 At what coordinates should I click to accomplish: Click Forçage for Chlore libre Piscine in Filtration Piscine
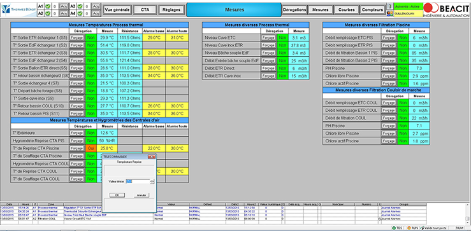click(389, 76)
